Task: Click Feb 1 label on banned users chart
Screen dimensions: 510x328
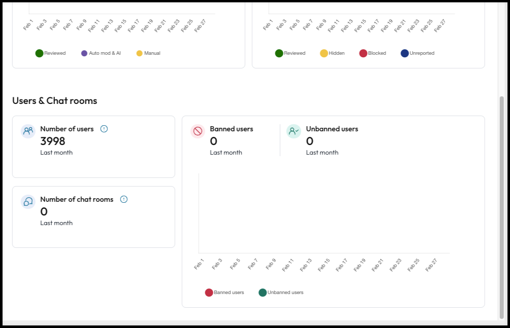Action: (x=199, y=264)
